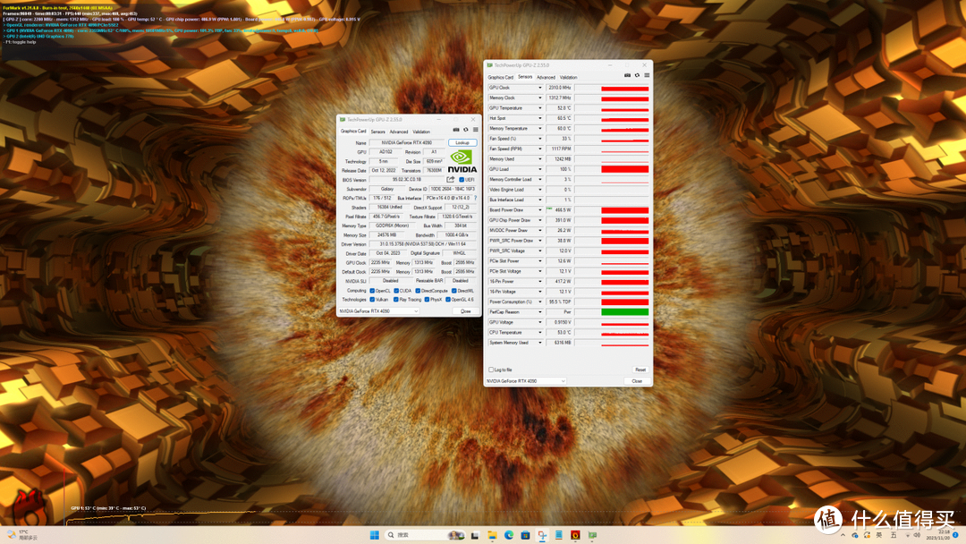The image size is (966, 544).
Task: Open Microsoft Edge from the taskbar
Action: [x=509, y=535]
